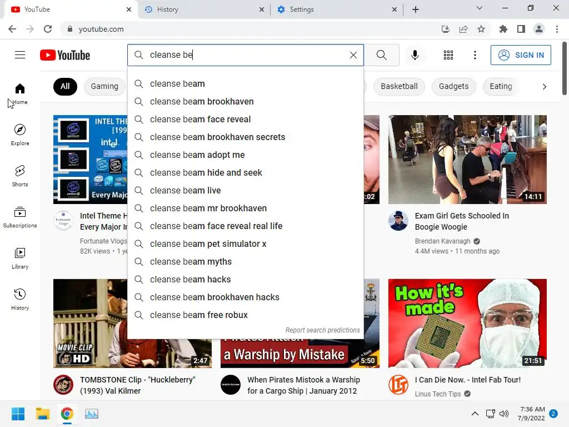The height and width of the screenshot is (427, 569).
Task: Share this page icon in address bar
Action: click(x=463, y=29)
